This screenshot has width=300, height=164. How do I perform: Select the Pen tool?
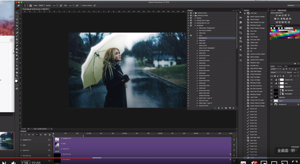17,59
